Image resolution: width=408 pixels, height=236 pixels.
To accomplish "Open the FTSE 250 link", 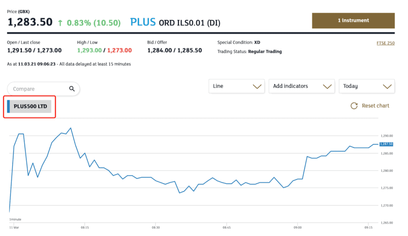I will [386, 43].
